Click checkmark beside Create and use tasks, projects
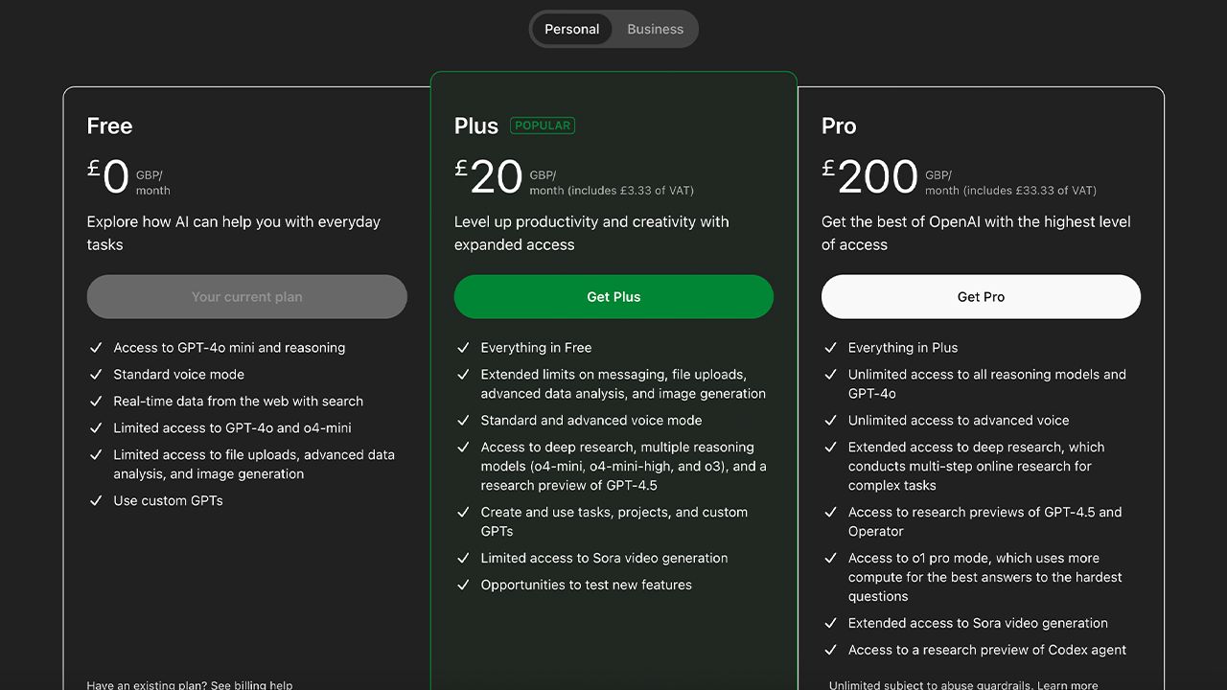1227x690 pixels. coord(463,513)
